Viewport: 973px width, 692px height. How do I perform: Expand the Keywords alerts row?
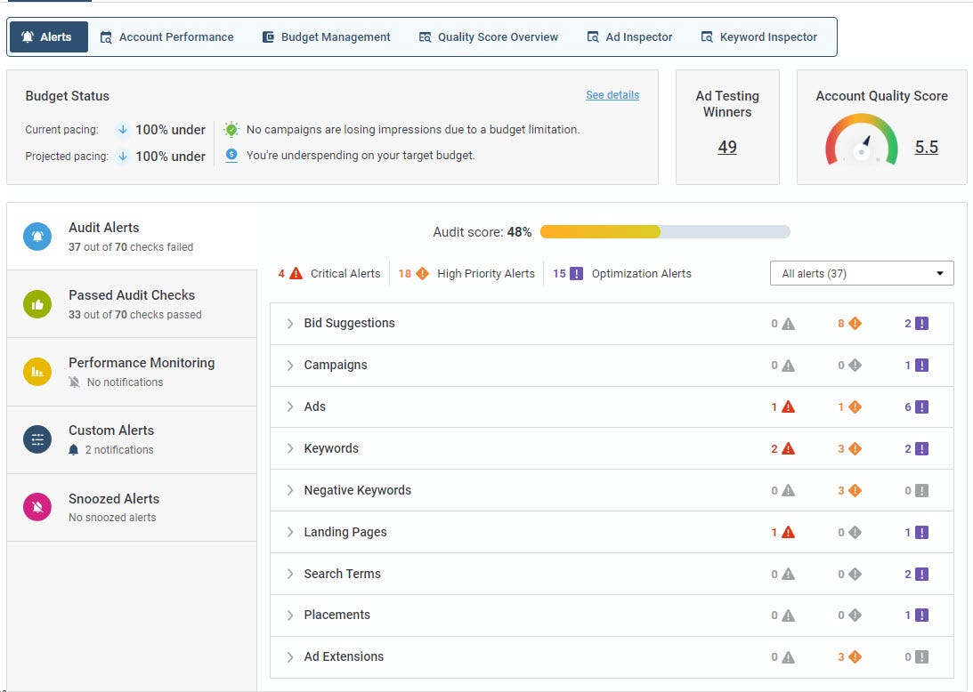pyautogui.click(x=612, y=448)
